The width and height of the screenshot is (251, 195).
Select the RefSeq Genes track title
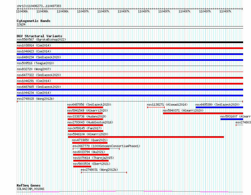click(28, 186)
